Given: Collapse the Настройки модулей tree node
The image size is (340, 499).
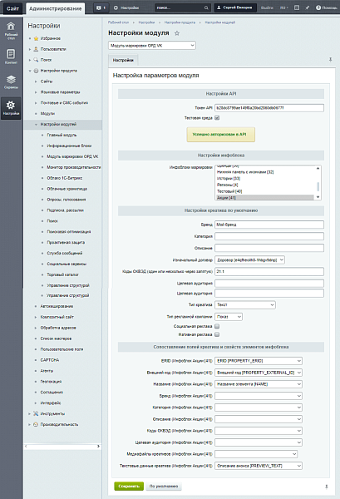Looking at the screenshot, I should tap(36, 125).
